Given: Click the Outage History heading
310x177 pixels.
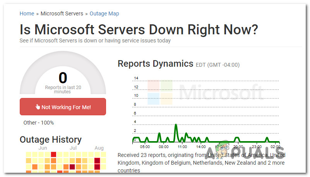Looking at the screenshot, I should coord(51,140).
